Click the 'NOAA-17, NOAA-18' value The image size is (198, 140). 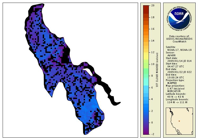click(x=180, y=50)
